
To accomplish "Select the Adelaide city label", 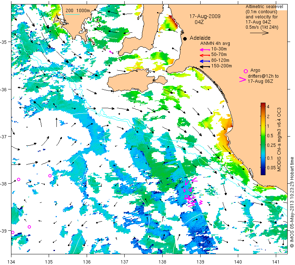I will point(200,38).
